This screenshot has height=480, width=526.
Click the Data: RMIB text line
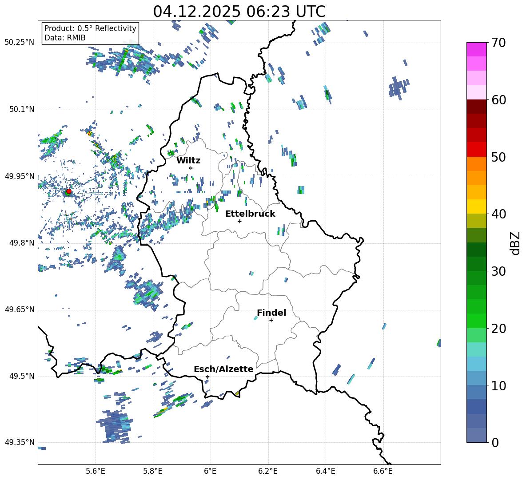[65, 38]
